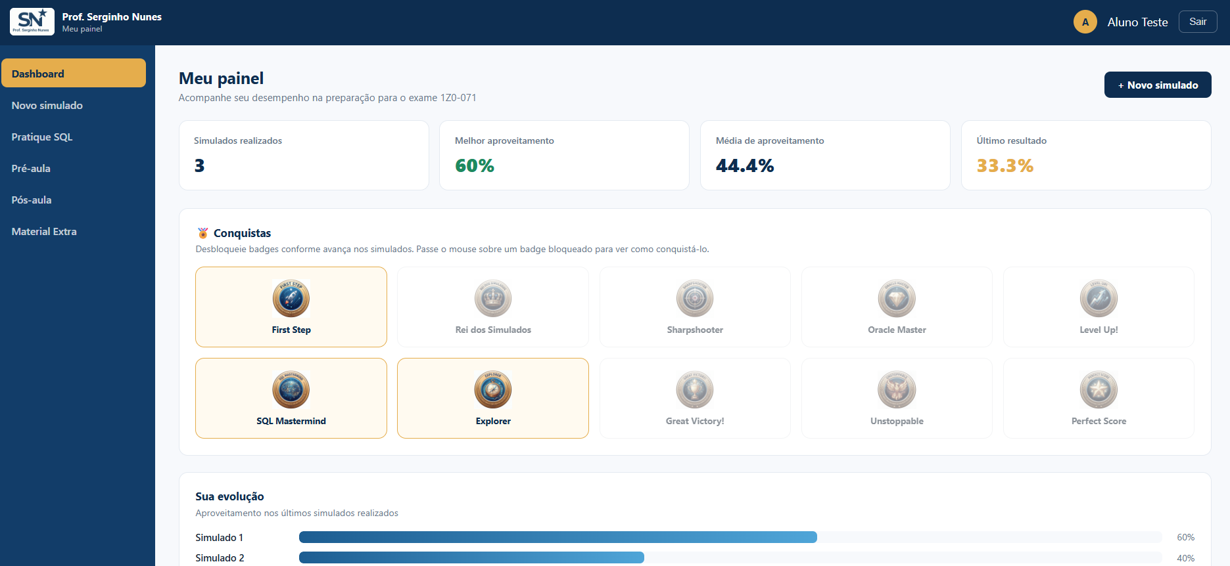Click the Rei dos Simulados badge icon
This screenshot has width=1230, height=566.
click(493, 299)
